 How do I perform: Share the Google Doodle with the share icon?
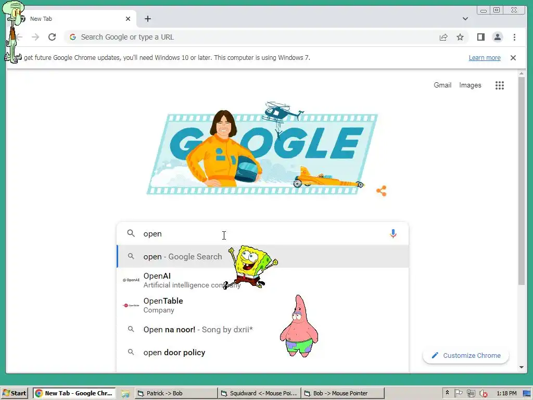coord(382,191)
